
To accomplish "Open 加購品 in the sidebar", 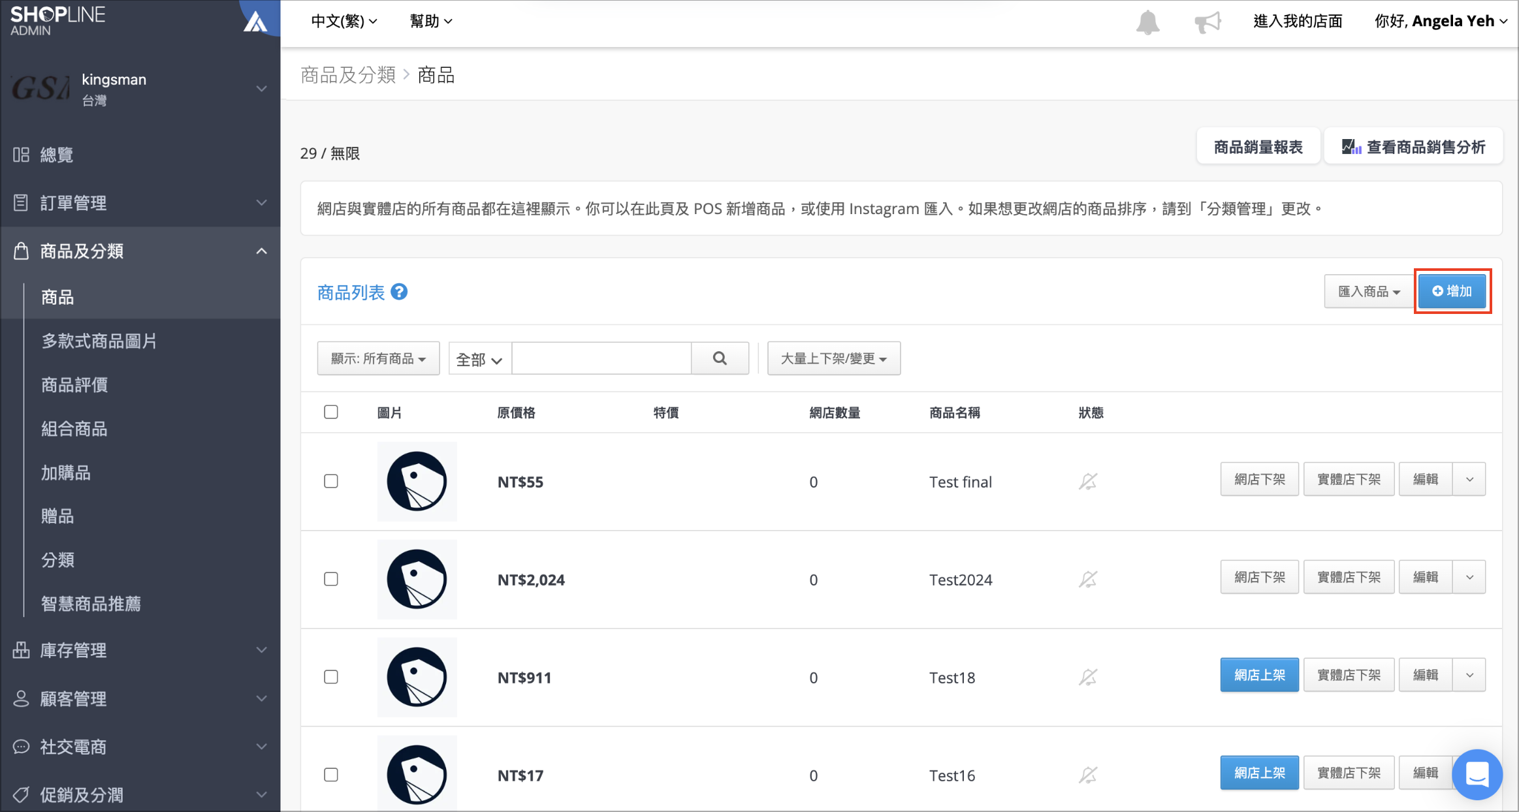I will (x=65, y=472).
